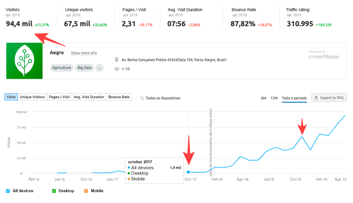Click the Aegro leaf logo thumbnail
353x203 pixels.
(24, 61)
